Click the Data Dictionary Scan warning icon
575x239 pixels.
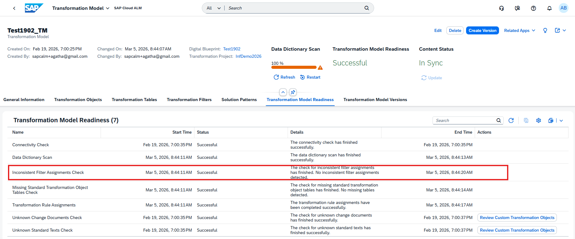click(320, 68)
